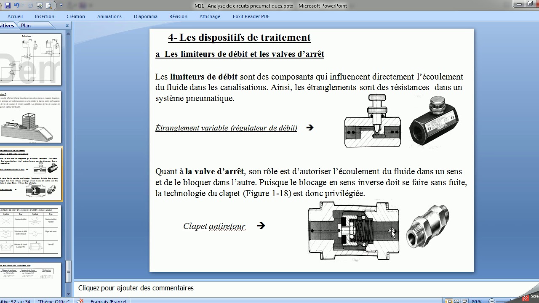Click the 'Français (France)' language indicator

point(108,301)
